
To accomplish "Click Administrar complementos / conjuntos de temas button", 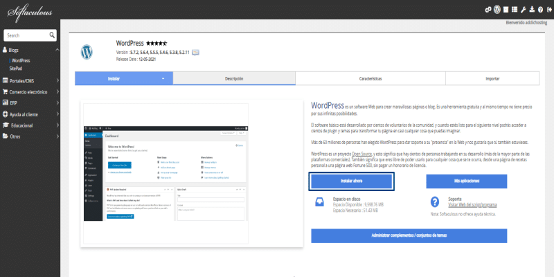I will 409,235.
